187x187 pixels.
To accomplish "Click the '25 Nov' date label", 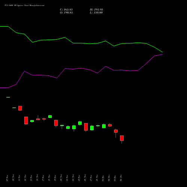I will tap(79, 178).
